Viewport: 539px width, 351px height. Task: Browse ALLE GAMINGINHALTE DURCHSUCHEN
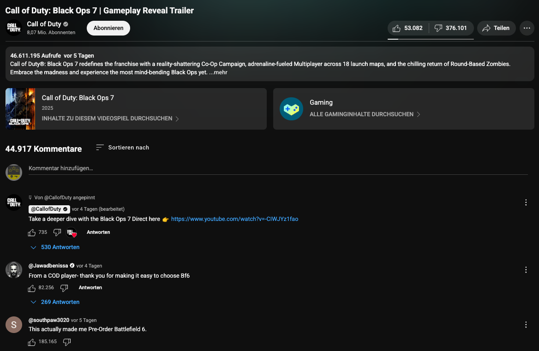(x=365, y=114)
